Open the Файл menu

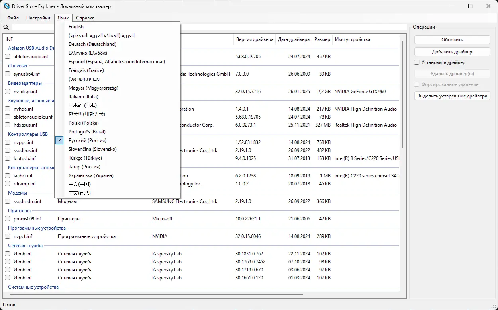coord(12,18)
